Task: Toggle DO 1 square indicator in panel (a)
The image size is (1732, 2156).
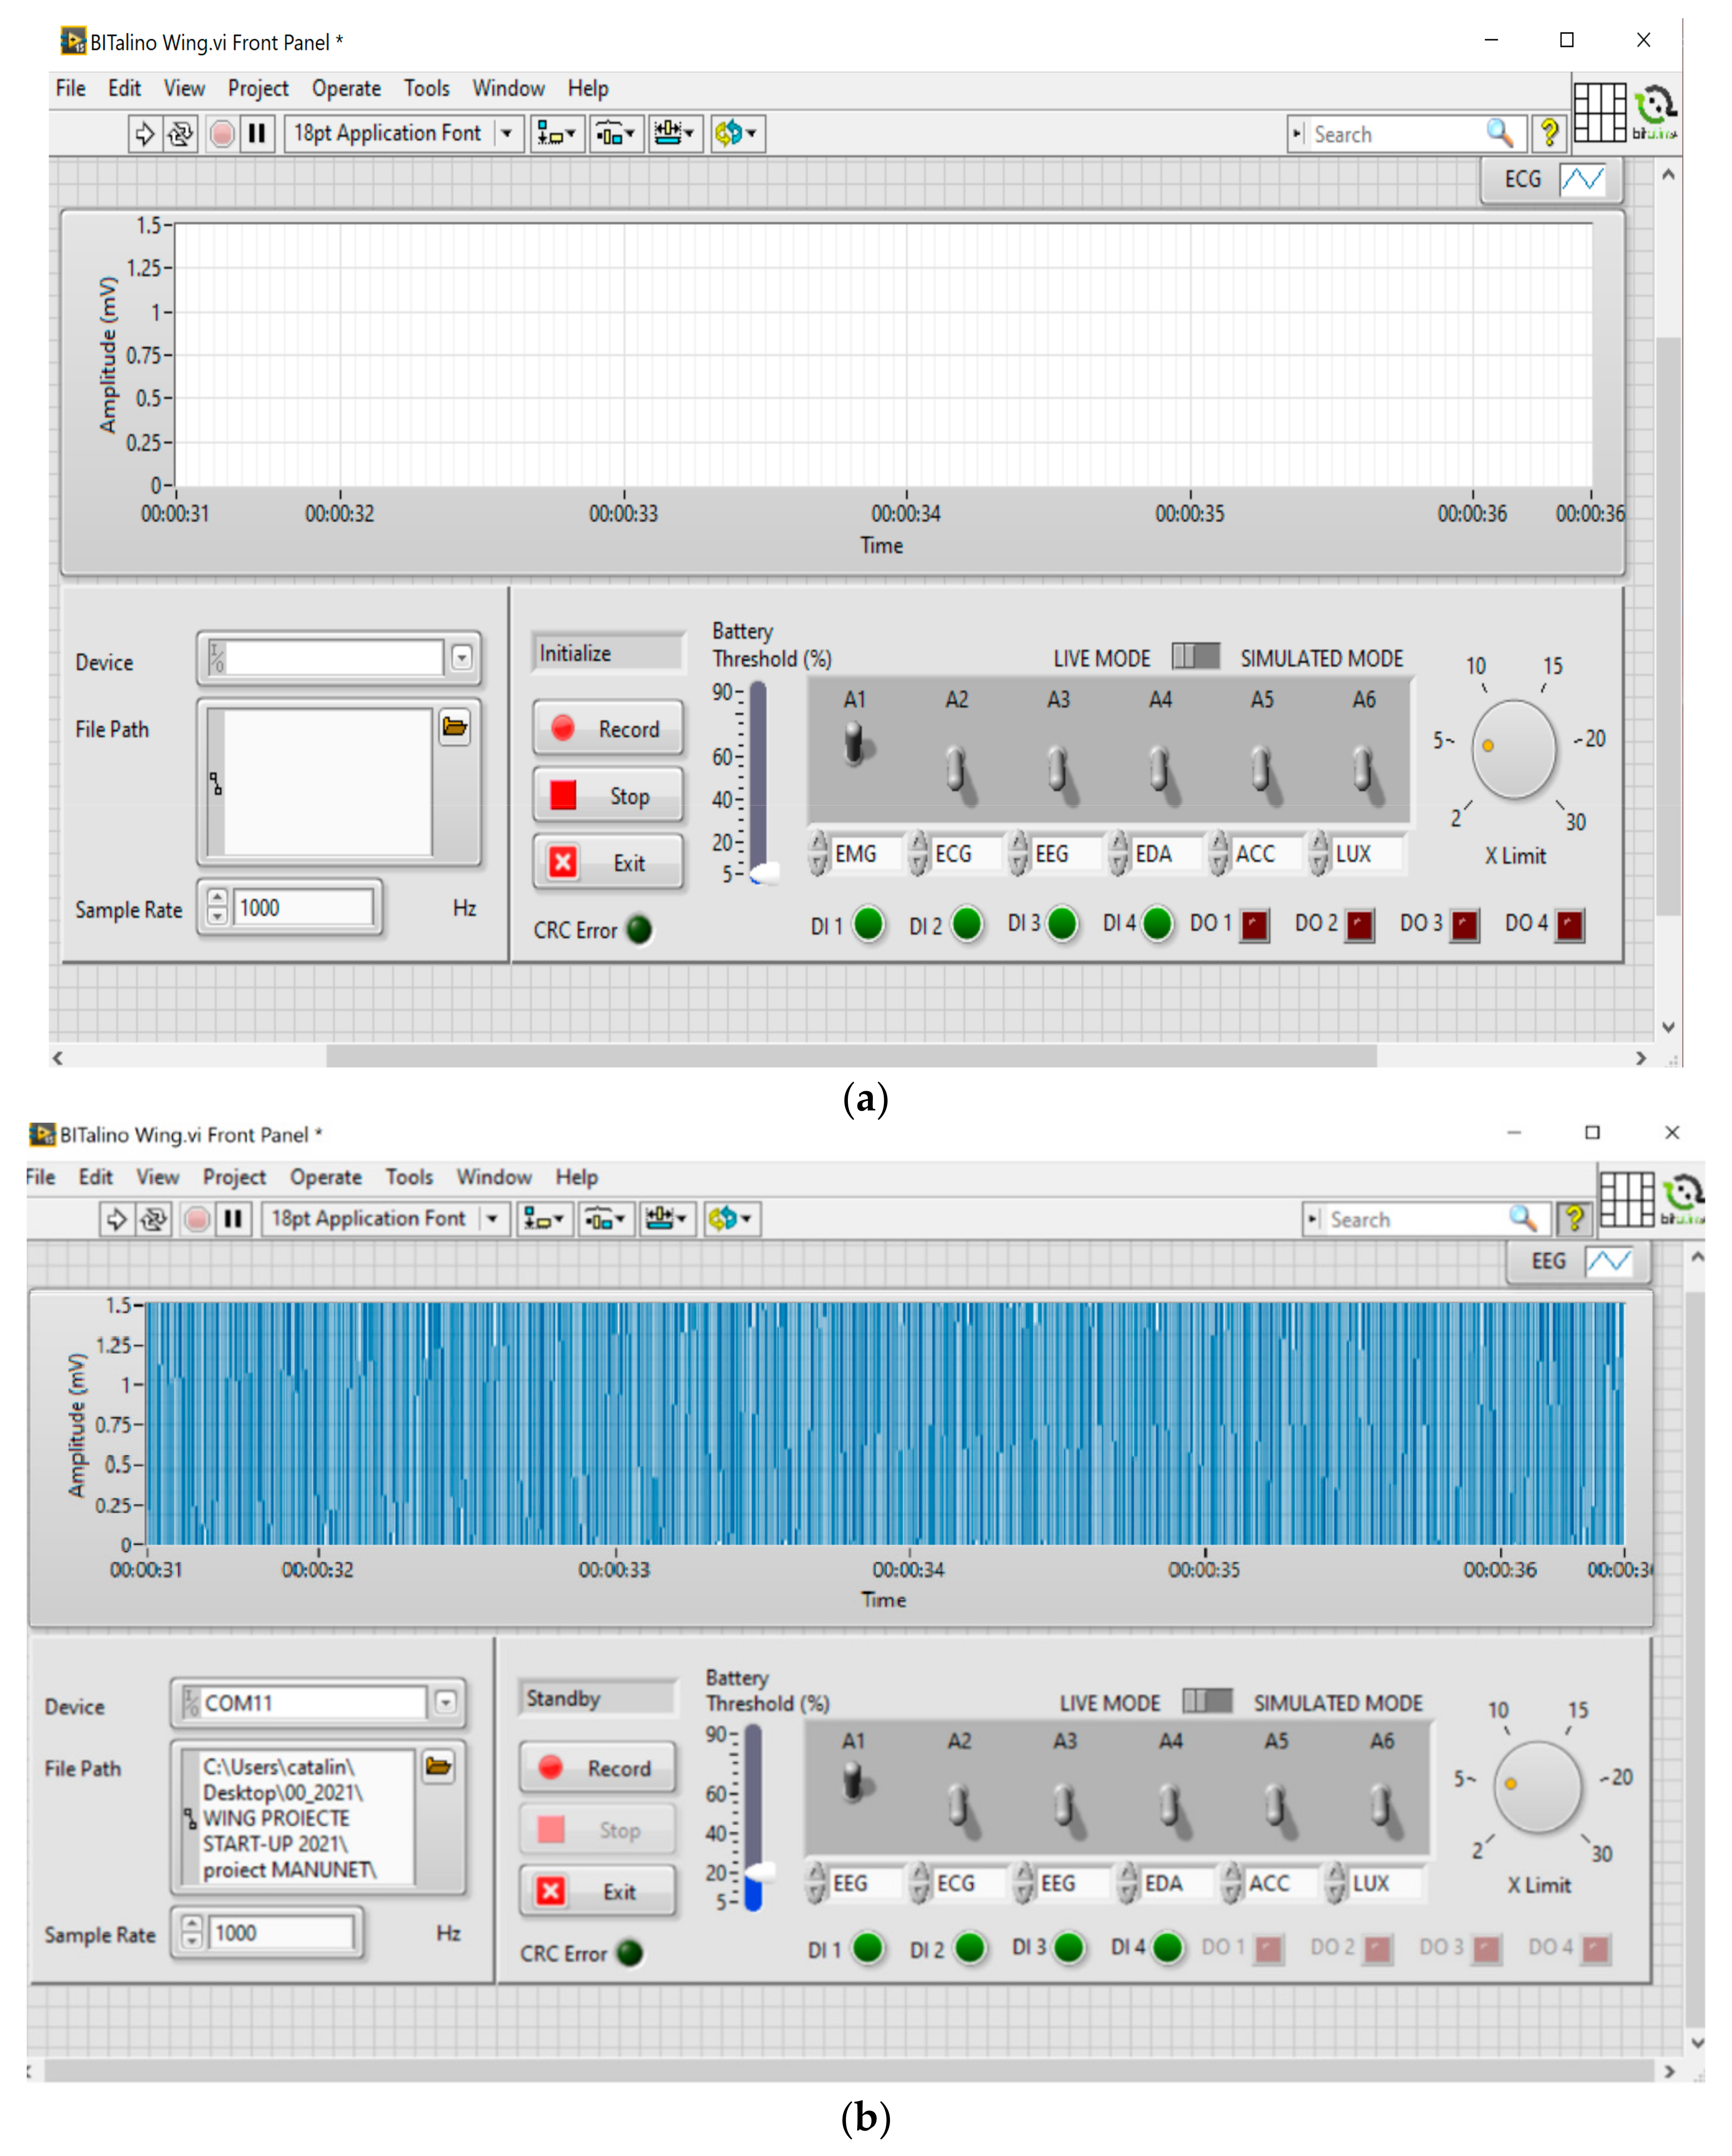Action: tap(1254, 924)
